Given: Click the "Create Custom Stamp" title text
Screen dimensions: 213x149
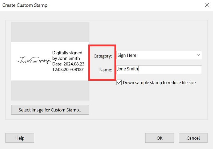Looking at the screenshot, I should pyautogui.click(x=25, y=5).
